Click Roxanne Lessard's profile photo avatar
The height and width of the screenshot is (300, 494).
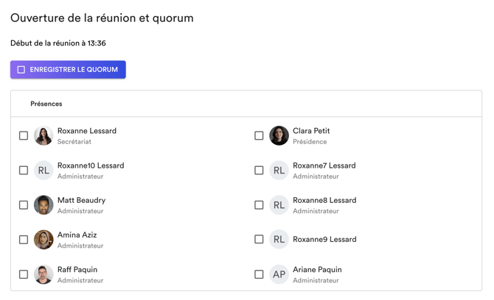[x=44, y=136]
